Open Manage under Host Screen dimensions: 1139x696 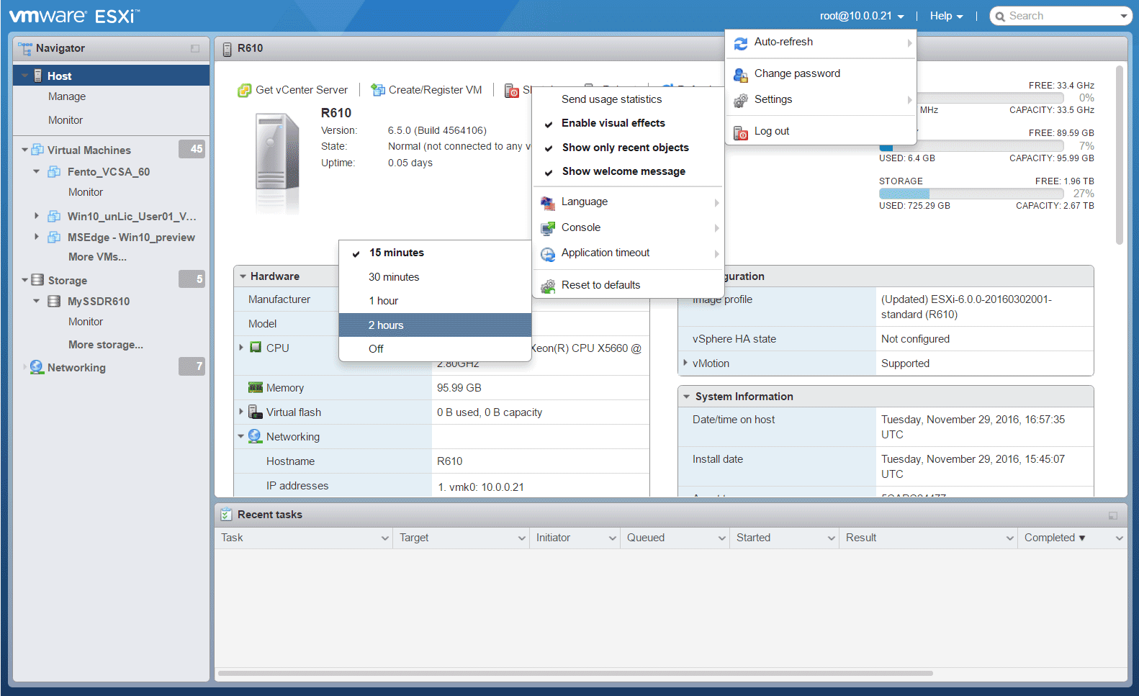tap(67, 96)
